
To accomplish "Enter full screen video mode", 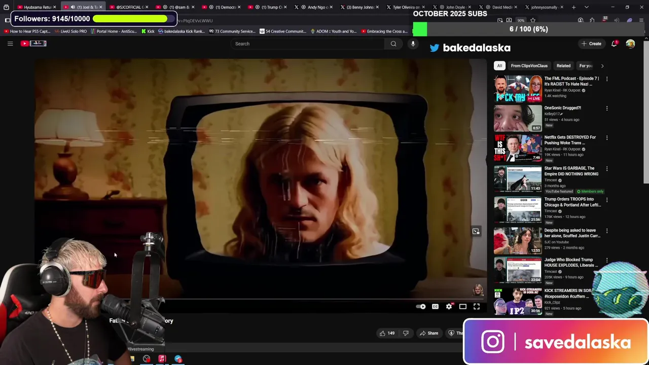I will pos(477,306).
